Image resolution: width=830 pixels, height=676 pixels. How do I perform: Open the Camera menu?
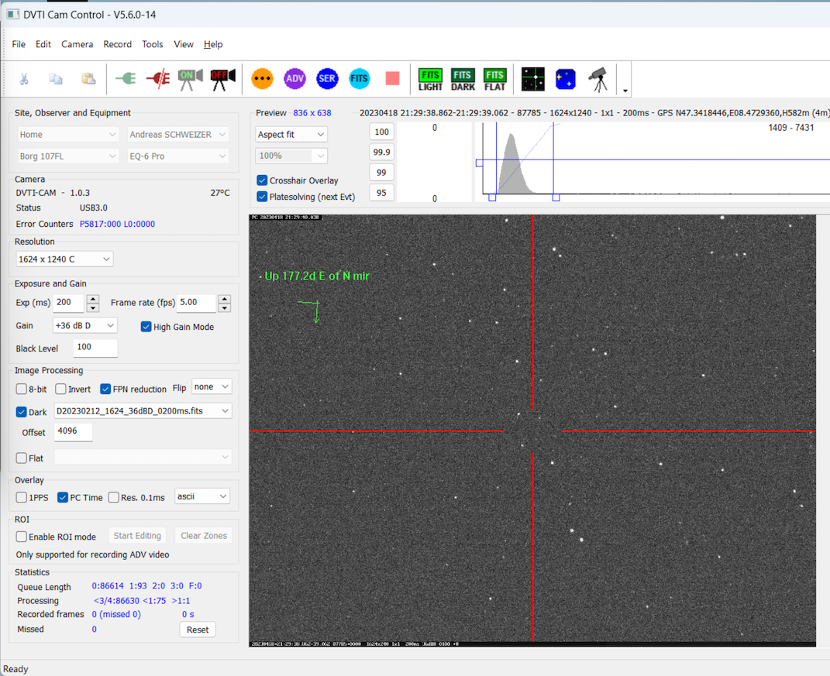(77, 44)
